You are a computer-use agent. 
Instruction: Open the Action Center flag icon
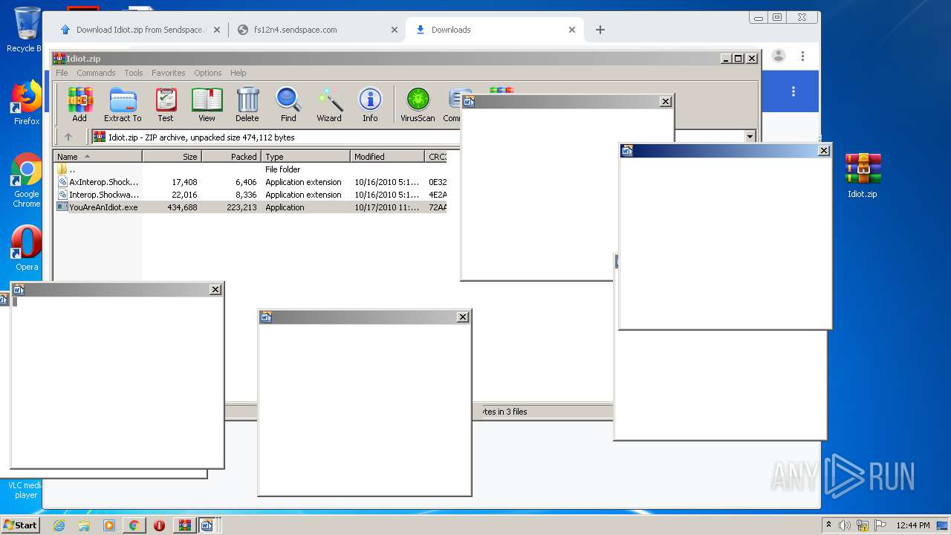[x=880, y=525]
